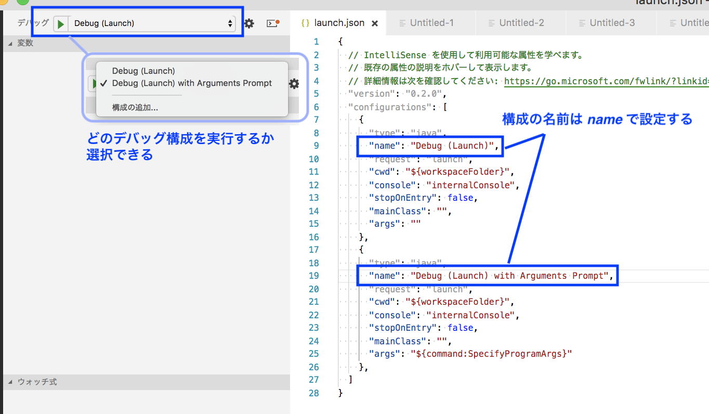Click the IntelliSense comment on line 2
The width and height of the screenshot is (709, 414).
click(x=466, y=55)
